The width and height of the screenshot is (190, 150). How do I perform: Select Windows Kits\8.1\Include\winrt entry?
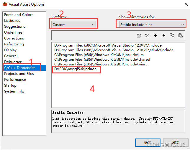100,64
